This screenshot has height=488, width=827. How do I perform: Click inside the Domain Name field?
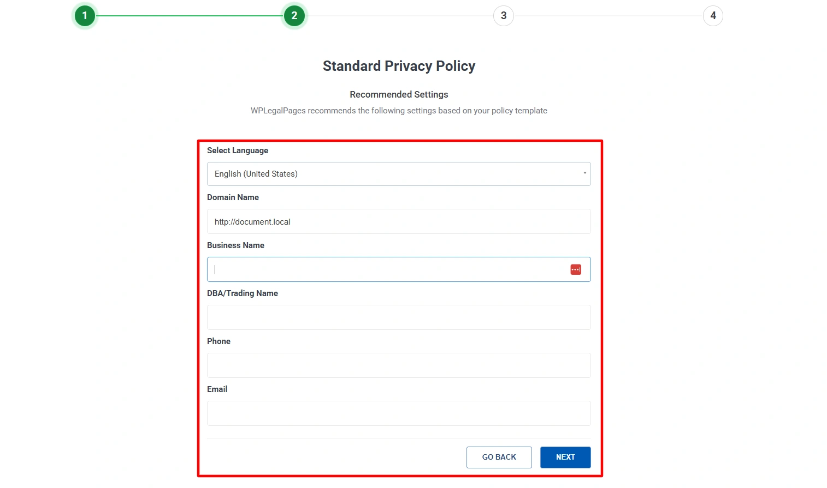pyautogui.click(x=399, y=221)
